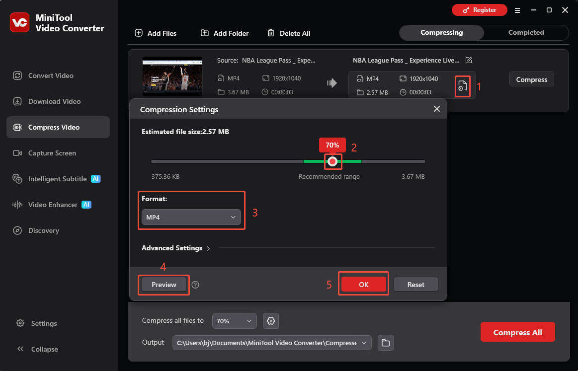The image size is (578, 371).
Task: Switch to the Compressing tab
Action: [x=442, y=32]
